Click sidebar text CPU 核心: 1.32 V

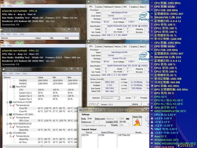pyautogui.click(x=165, y=115)
